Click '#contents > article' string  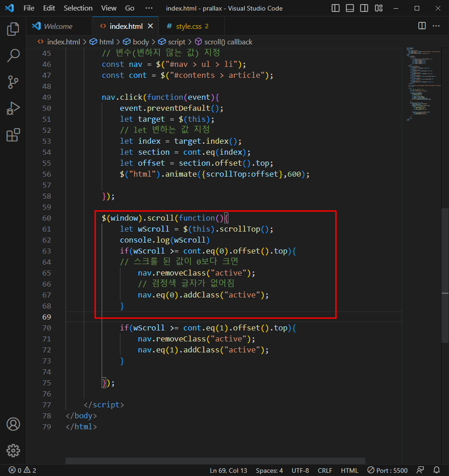tap(217, 75)
